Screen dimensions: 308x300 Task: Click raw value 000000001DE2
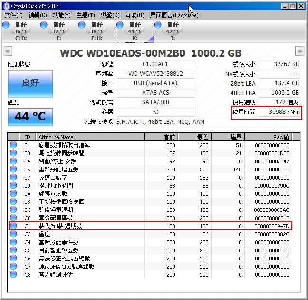point(272,153)
